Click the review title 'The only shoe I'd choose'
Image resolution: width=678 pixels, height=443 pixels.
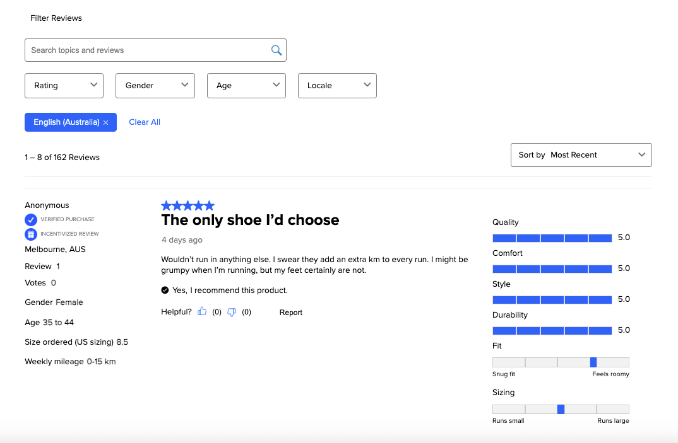pyautogui.click(x=250, y=220)
